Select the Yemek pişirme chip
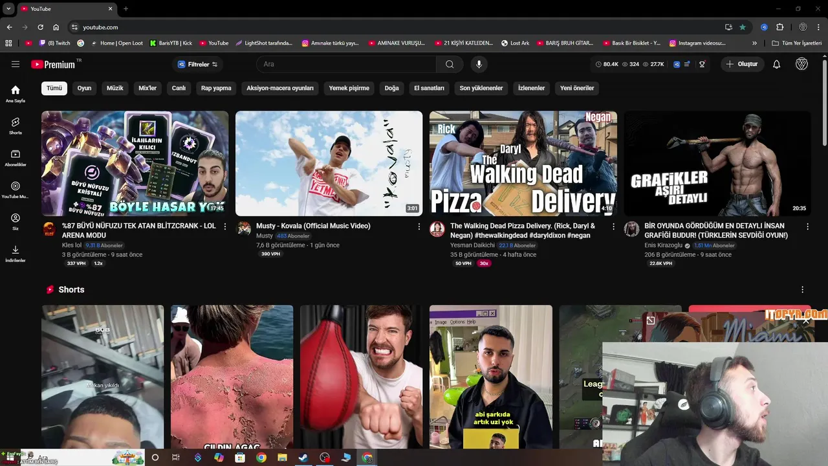Viewport: 828px width, 466px height. (x=349, y=88)
